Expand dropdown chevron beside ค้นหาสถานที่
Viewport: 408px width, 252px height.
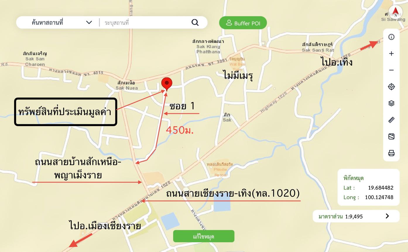[x=89, y=23]
